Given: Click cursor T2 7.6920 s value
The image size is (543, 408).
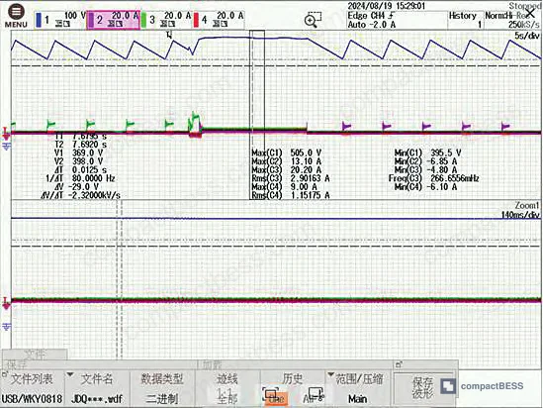Looking at the screenshot, I should tap(81, 145).
